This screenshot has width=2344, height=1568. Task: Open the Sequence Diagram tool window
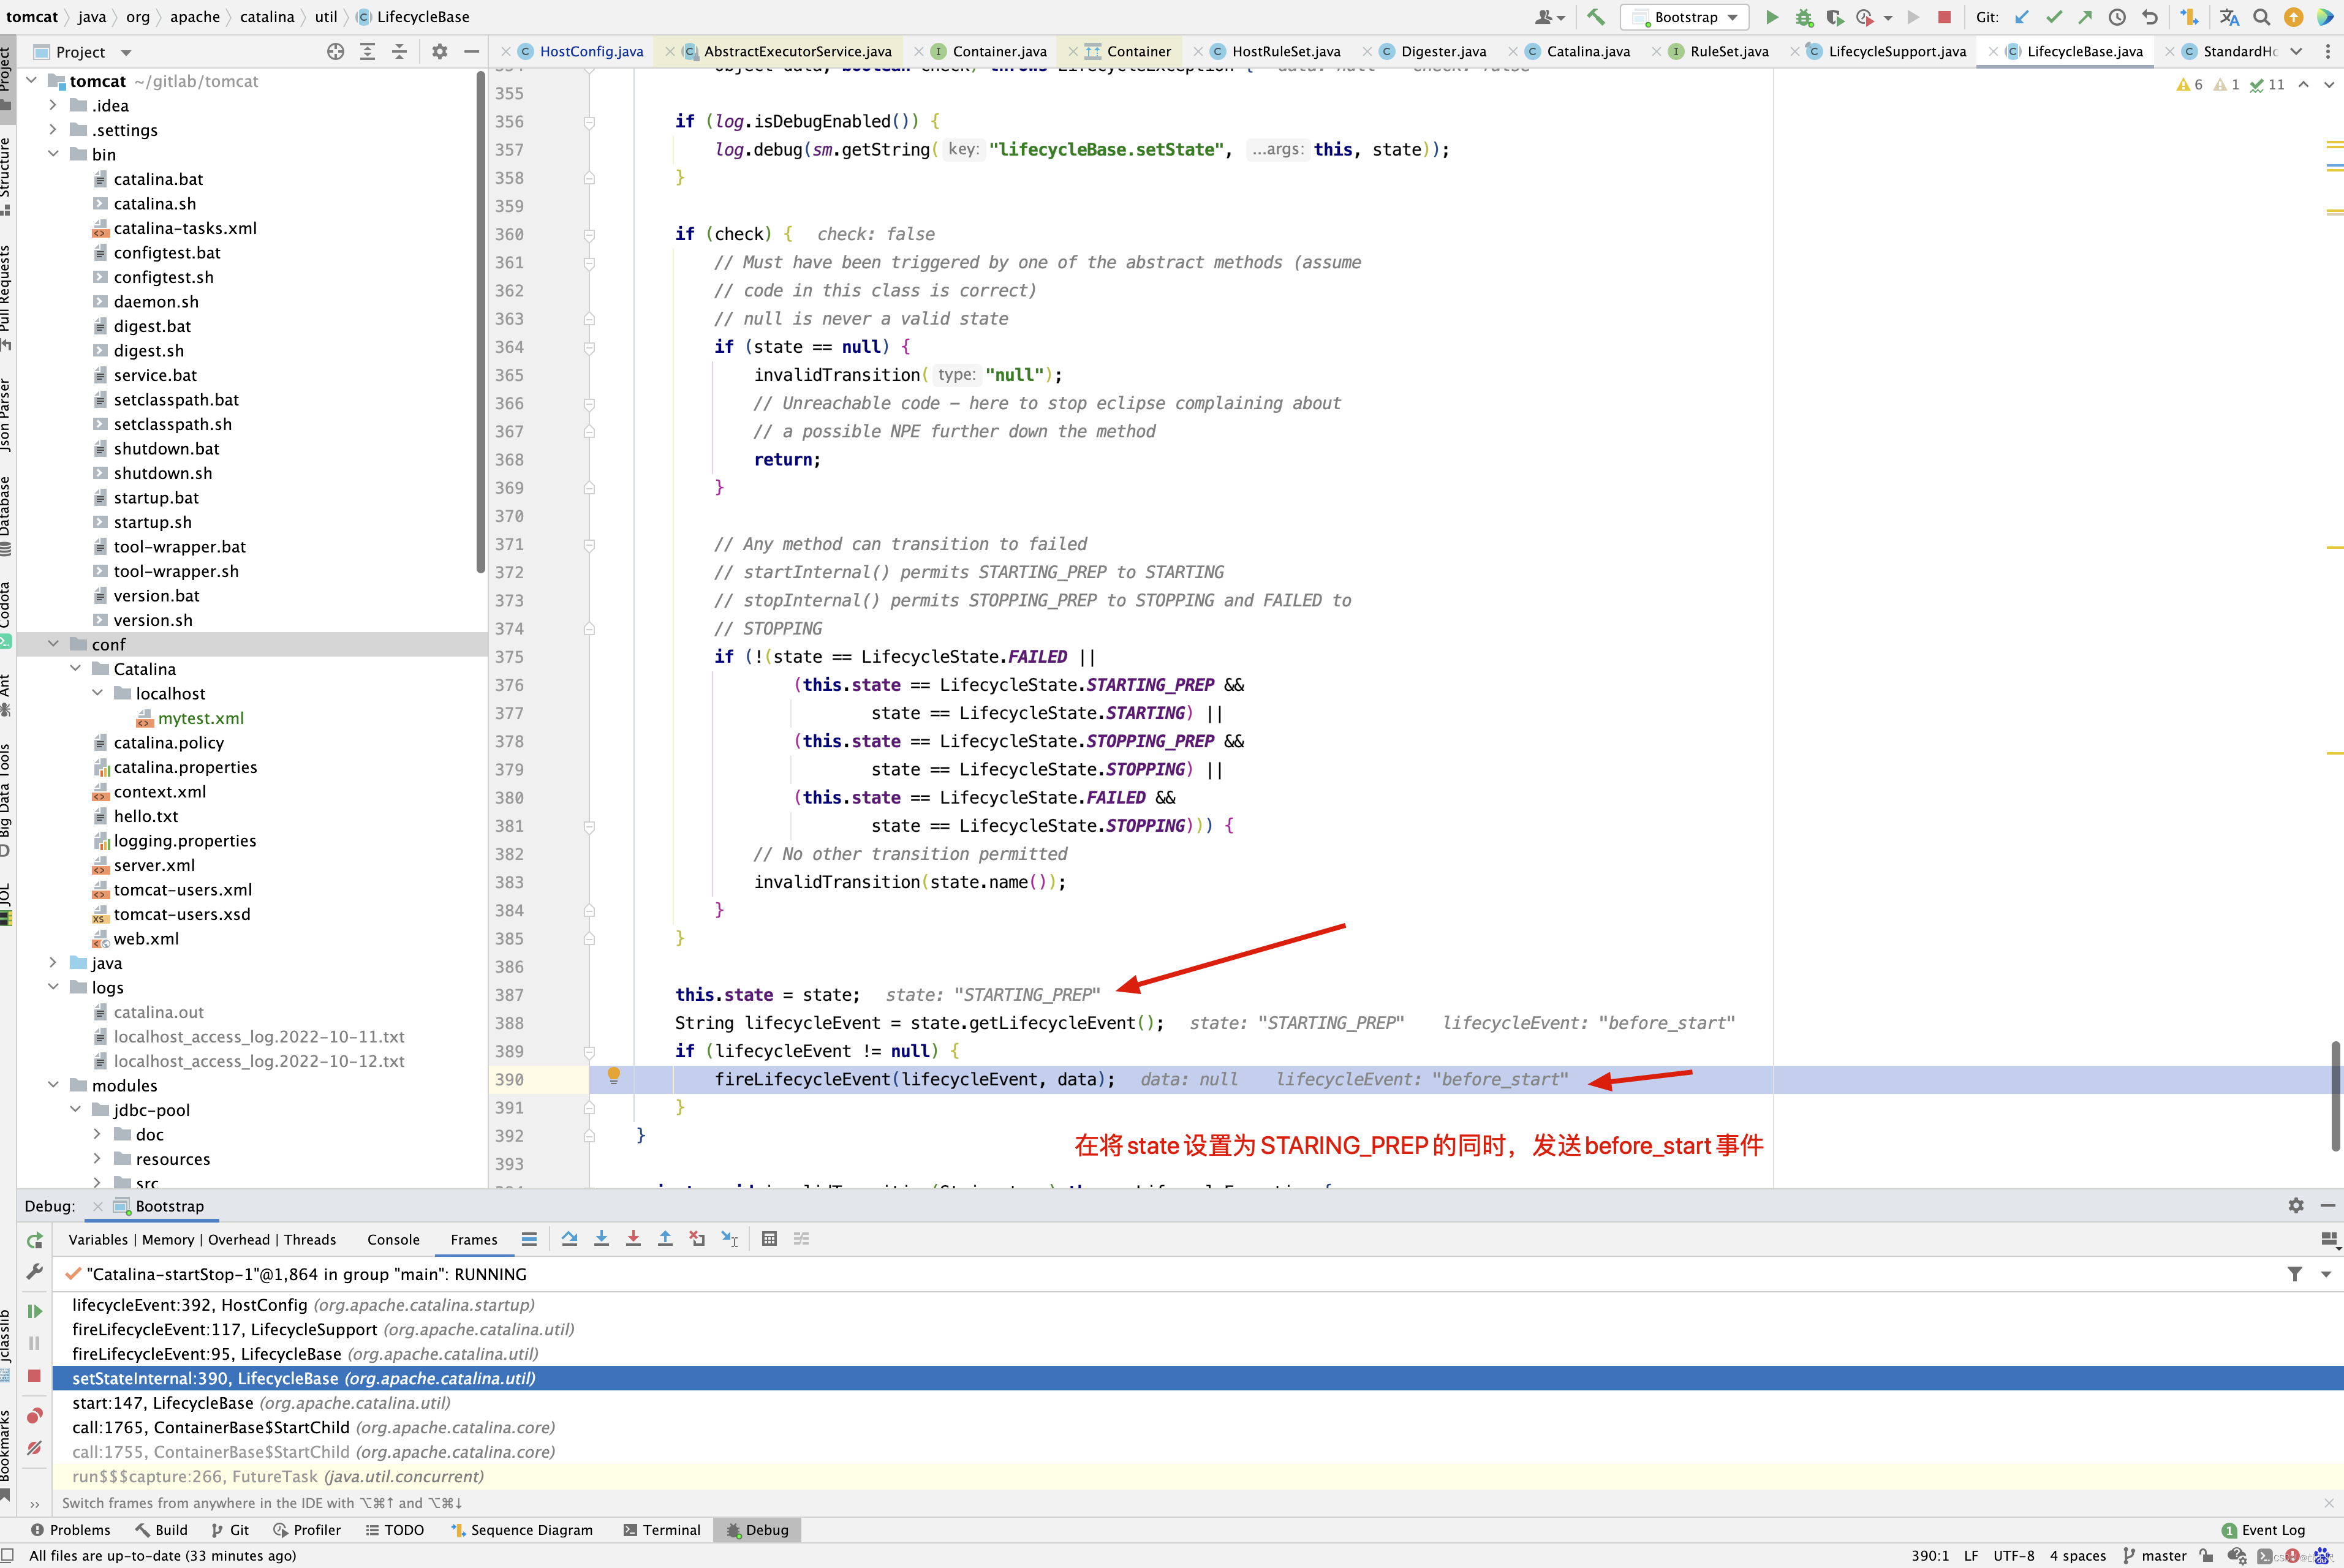point(521,1530)
